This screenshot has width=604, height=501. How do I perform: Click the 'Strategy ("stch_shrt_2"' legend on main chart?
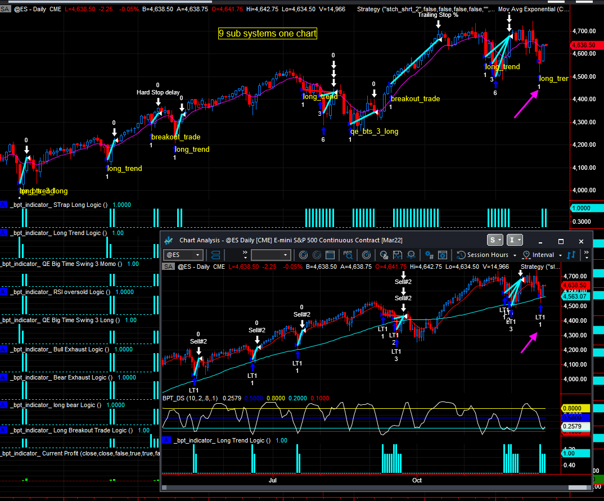tap(426, 9)
